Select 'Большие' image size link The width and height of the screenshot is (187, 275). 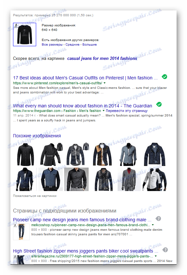coord(90,45)
